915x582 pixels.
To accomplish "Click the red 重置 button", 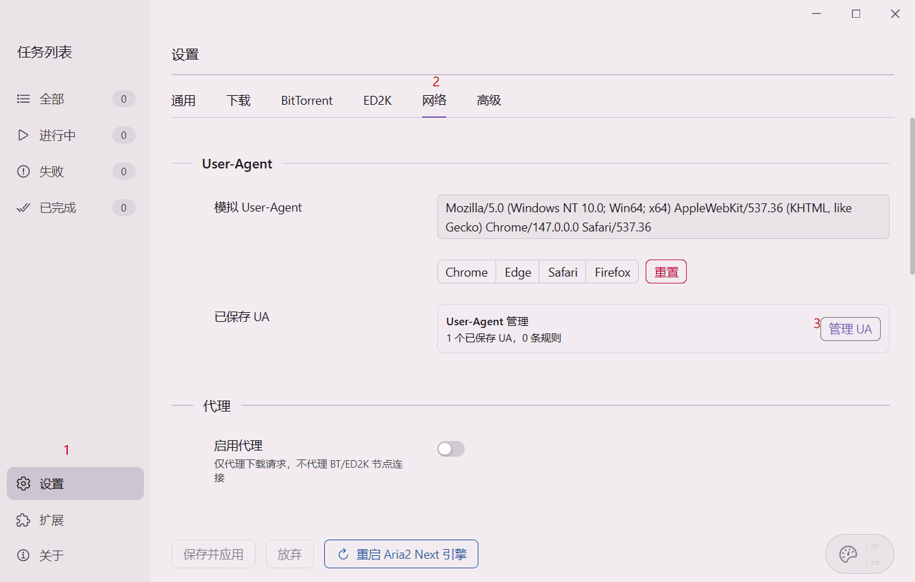I will pyautogui.click(x=666, y=272).
